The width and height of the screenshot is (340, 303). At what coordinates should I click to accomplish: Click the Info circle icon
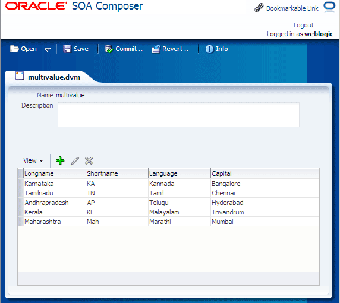[209, 49]
